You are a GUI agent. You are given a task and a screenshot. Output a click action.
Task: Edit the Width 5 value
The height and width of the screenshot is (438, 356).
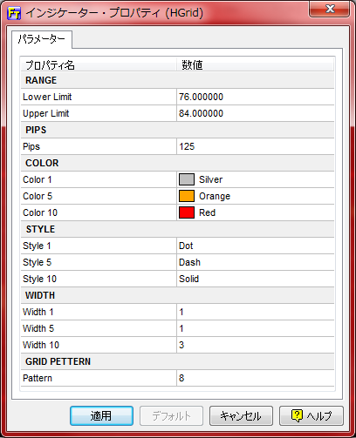[256, 328]
